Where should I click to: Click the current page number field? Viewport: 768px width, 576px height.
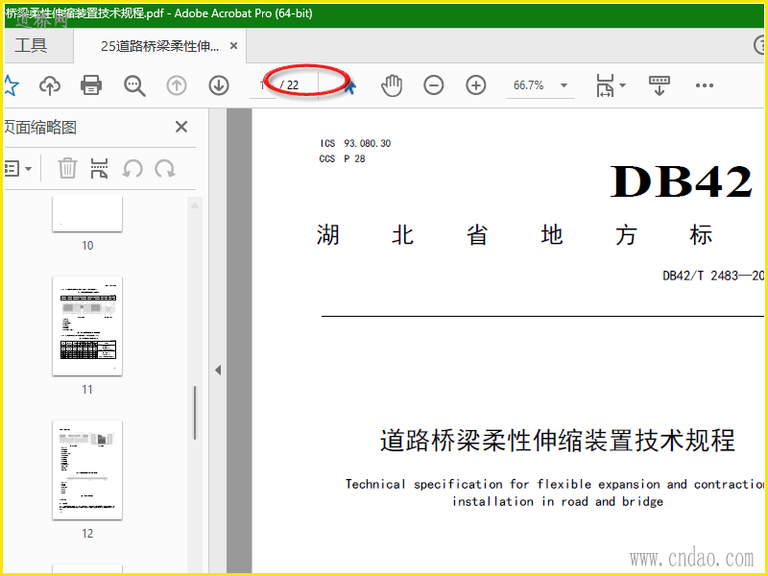click(263, 85)
